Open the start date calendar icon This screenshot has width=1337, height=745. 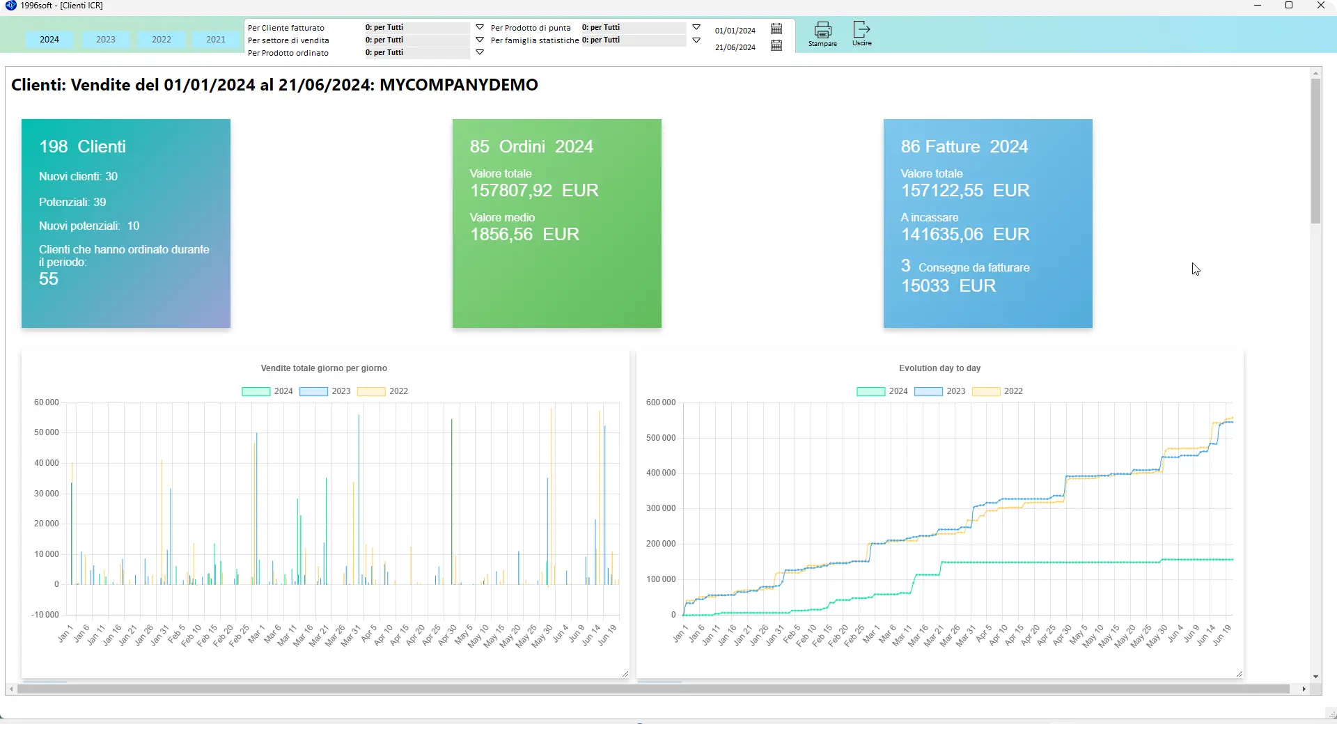pyautogui.click(x=776, y=29)
